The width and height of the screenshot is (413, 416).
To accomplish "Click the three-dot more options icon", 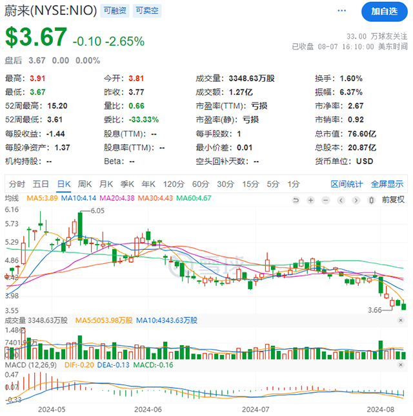I will pos(342,10).
